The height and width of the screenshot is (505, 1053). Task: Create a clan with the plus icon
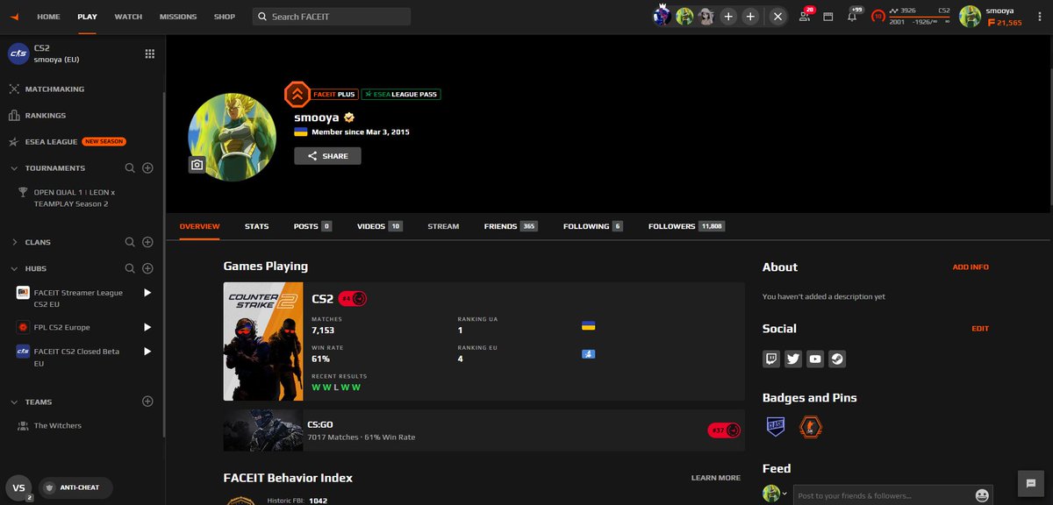[147, 242]
